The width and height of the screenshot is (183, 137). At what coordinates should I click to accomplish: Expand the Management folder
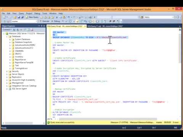(7, 83)
